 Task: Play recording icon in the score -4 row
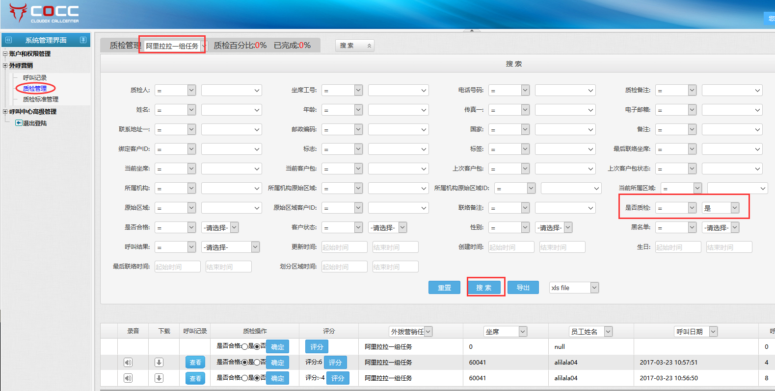pos(128,378)
